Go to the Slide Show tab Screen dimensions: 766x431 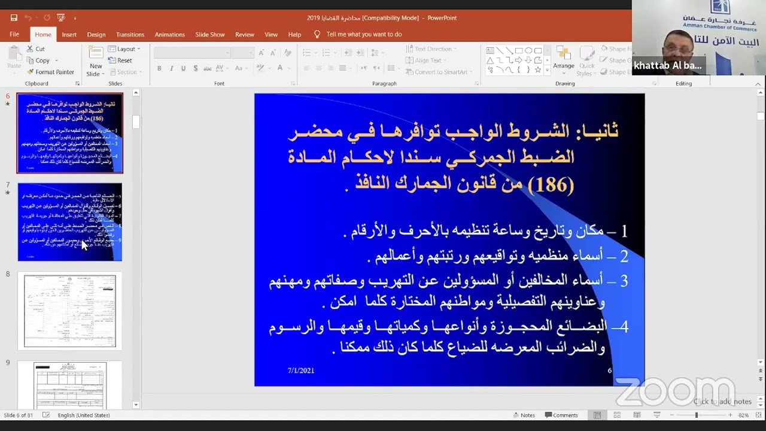pos(209,34)
